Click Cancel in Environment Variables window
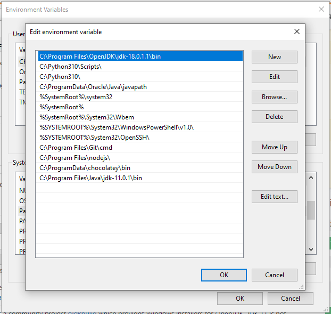The height and width of the screenshot is (314, 331). (x=291, y=299)
